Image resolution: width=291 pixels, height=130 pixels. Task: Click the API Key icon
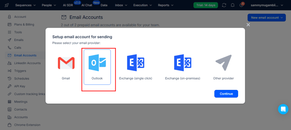pos(9,86)
